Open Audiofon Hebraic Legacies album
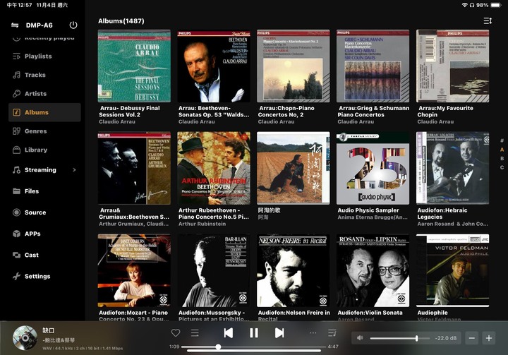508x355 pixels. 452,168
